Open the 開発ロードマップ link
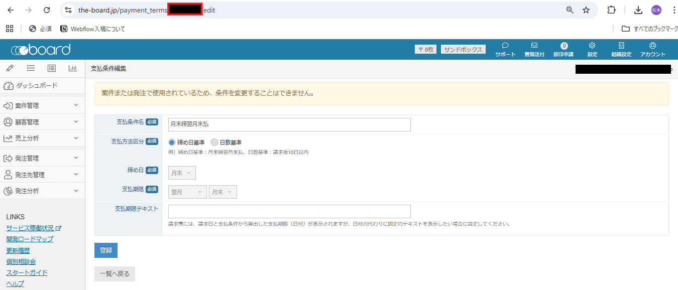Image resolution: width=678 pixels, height=290 pixels. [x=30, y=239]
